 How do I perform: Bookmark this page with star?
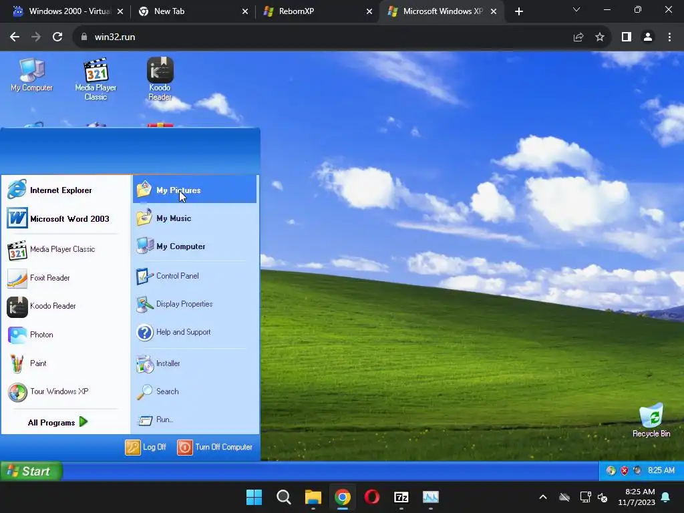600,37
